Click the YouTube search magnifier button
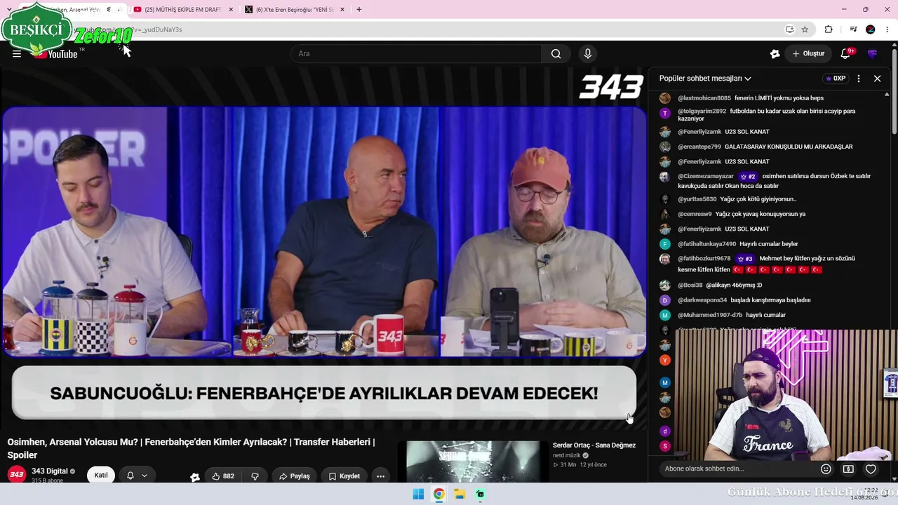Image resolution: width=898 pixels, height=505 pixels. point(556,54)
